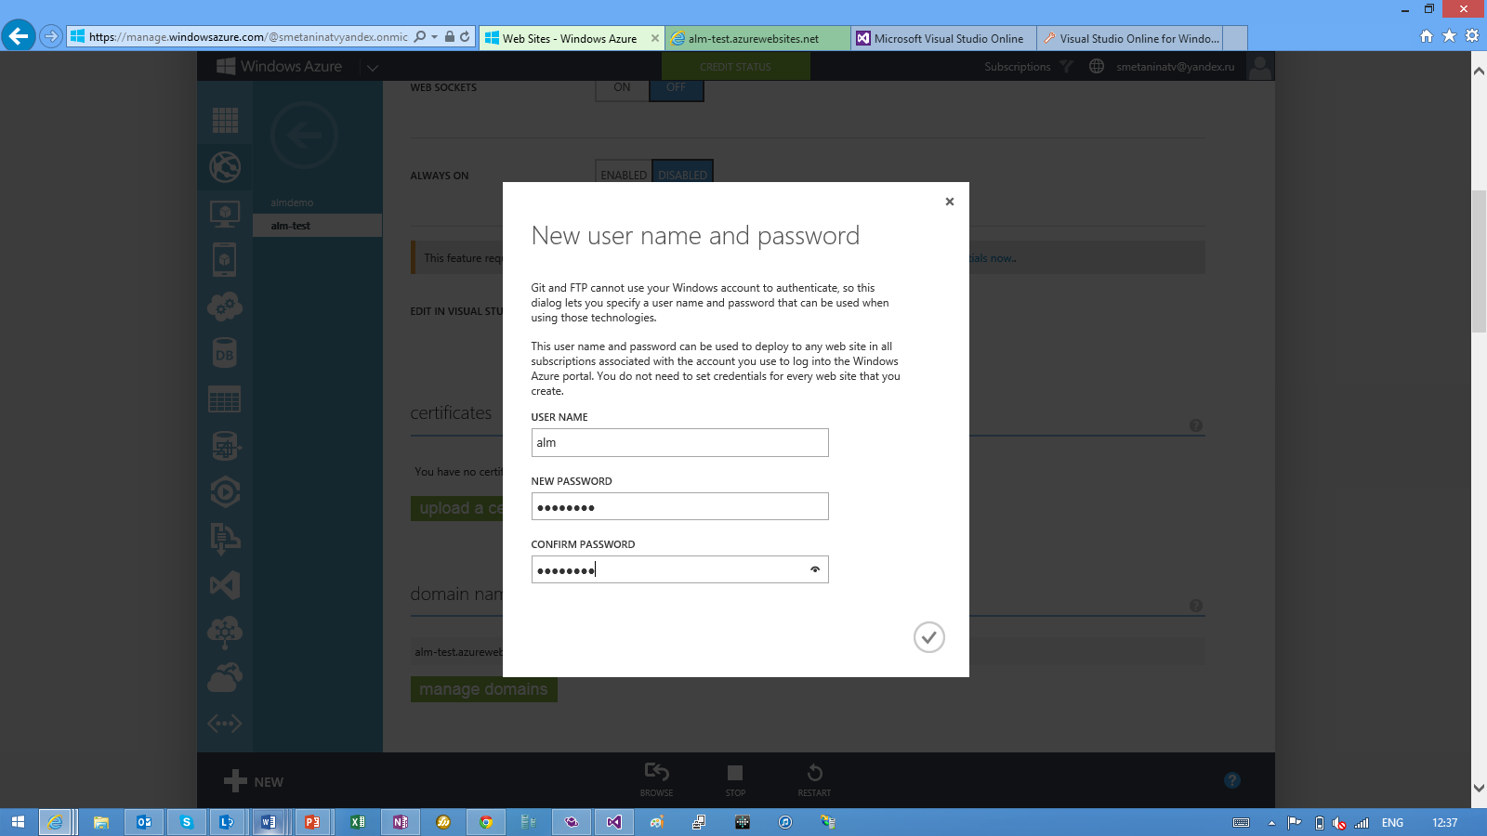
Task: Open Chrome from the taskbar
Action: [x=486, y=822]
